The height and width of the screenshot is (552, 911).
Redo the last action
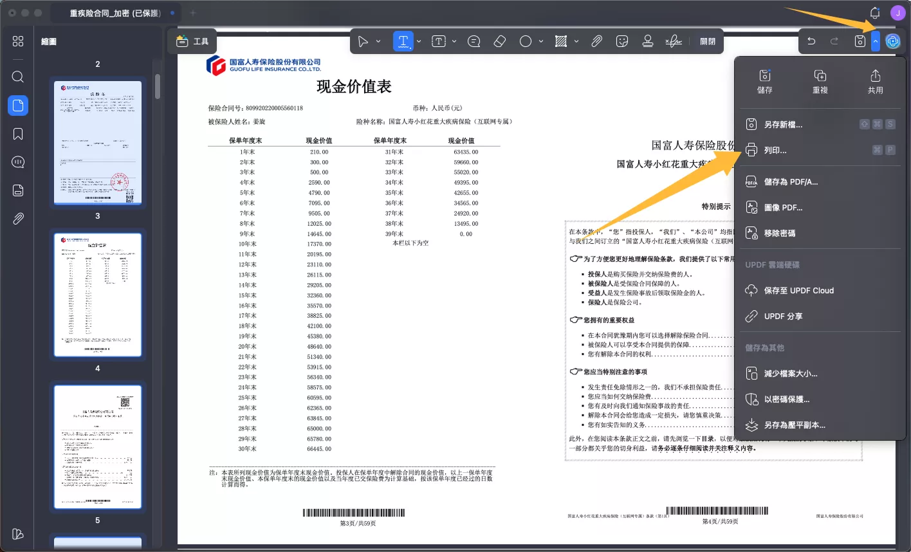click(x=834, y=41)
